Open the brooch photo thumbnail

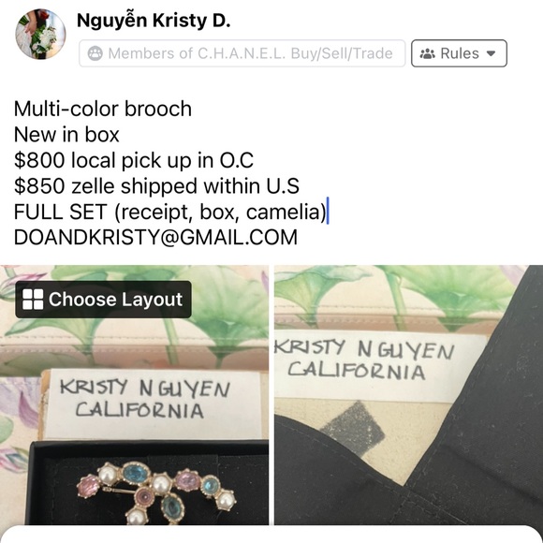point(134,395)
